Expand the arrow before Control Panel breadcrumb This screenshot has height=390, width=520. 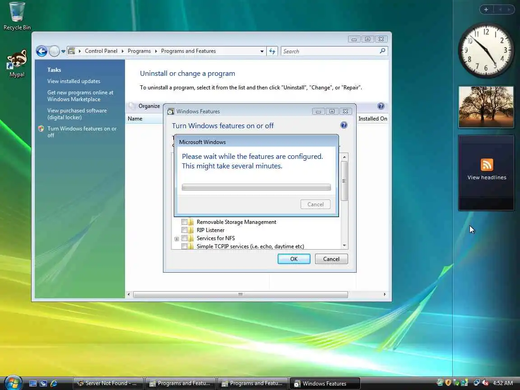click(79, 51)
